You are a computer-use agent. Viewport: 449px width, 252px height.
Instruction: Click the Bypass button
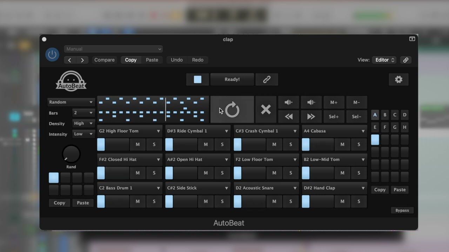(402, 210)
